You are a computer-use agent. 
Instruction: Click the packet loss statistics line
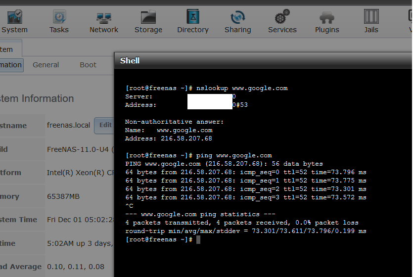(x=242, y=223)
